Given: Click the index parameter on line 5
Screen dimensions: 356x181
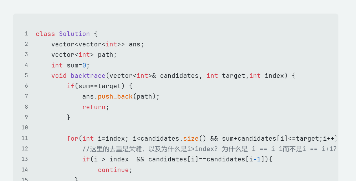Looking at the screenshot, I should pyautogui.click(x=274, y=76).
